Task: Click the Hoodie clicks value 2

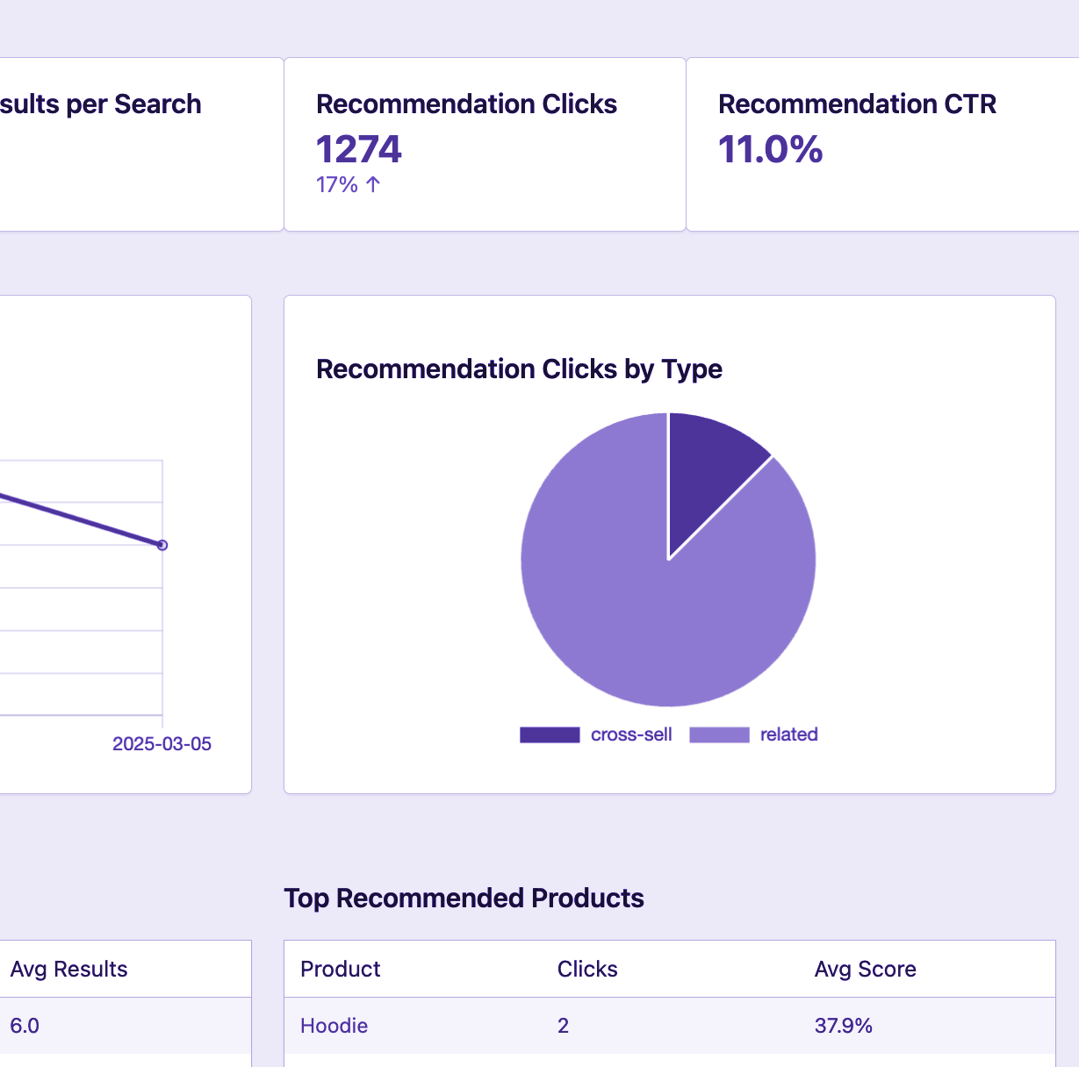Action: click(563, 1026)
